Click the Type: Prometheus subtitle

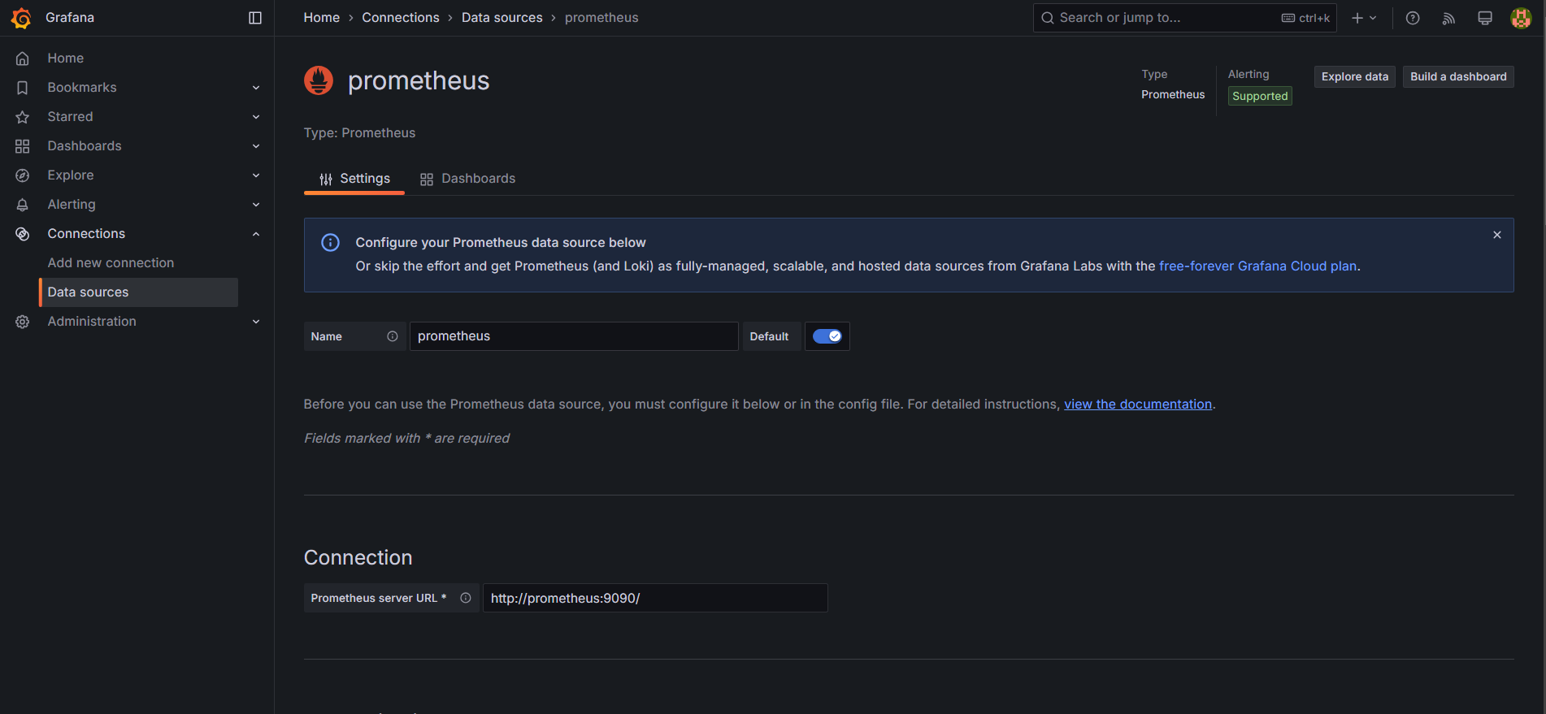point(359,133)
